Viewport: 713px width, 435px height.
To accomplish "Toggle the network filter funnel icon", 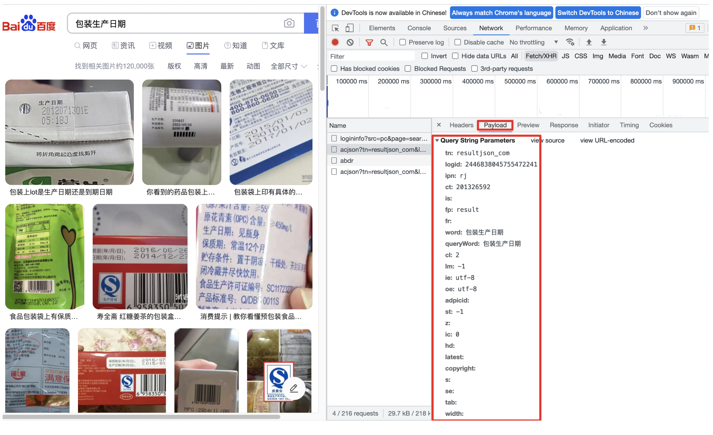I will (369, 42).
